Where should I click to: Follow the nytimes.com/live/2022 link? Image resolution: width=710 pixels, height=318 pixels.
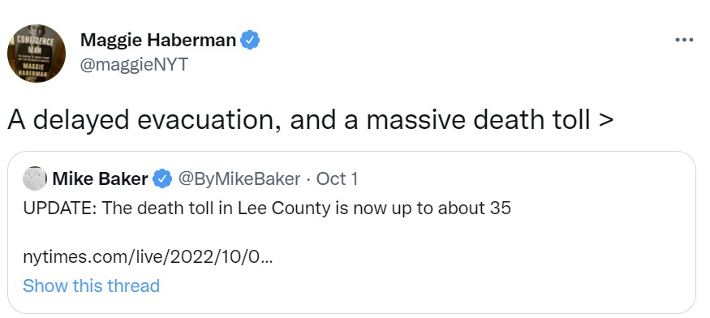coord(148,258)
